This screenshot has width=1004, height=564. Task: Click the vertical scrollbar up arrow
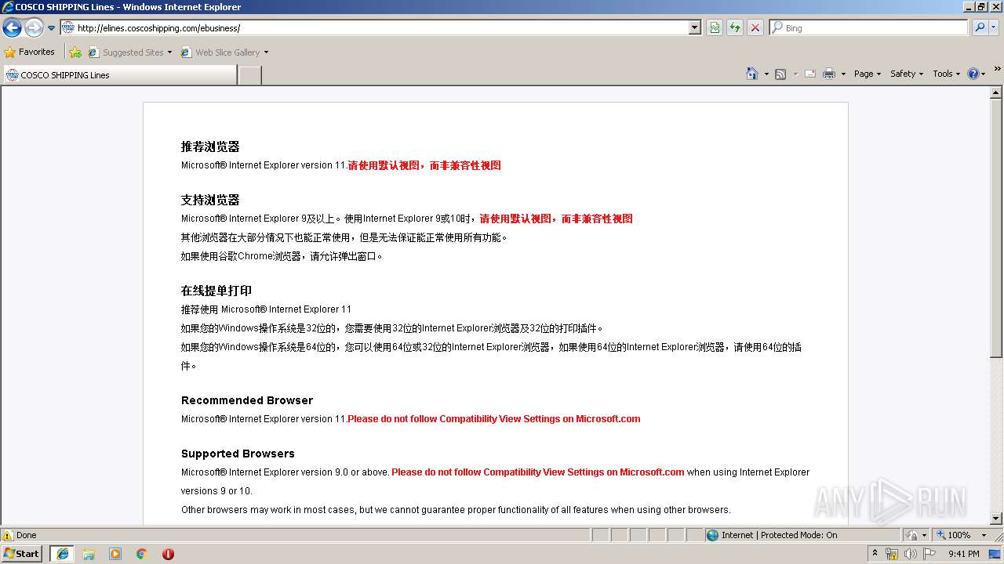996,93
